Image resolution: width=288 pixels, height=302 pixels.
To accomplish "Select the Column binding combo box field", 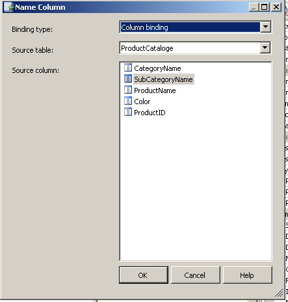I will coord(190,27).
